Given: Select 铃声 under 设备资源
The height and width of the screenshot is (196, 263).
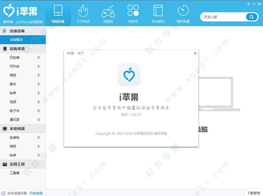Looking at the screenshot, I should [23, 93].
